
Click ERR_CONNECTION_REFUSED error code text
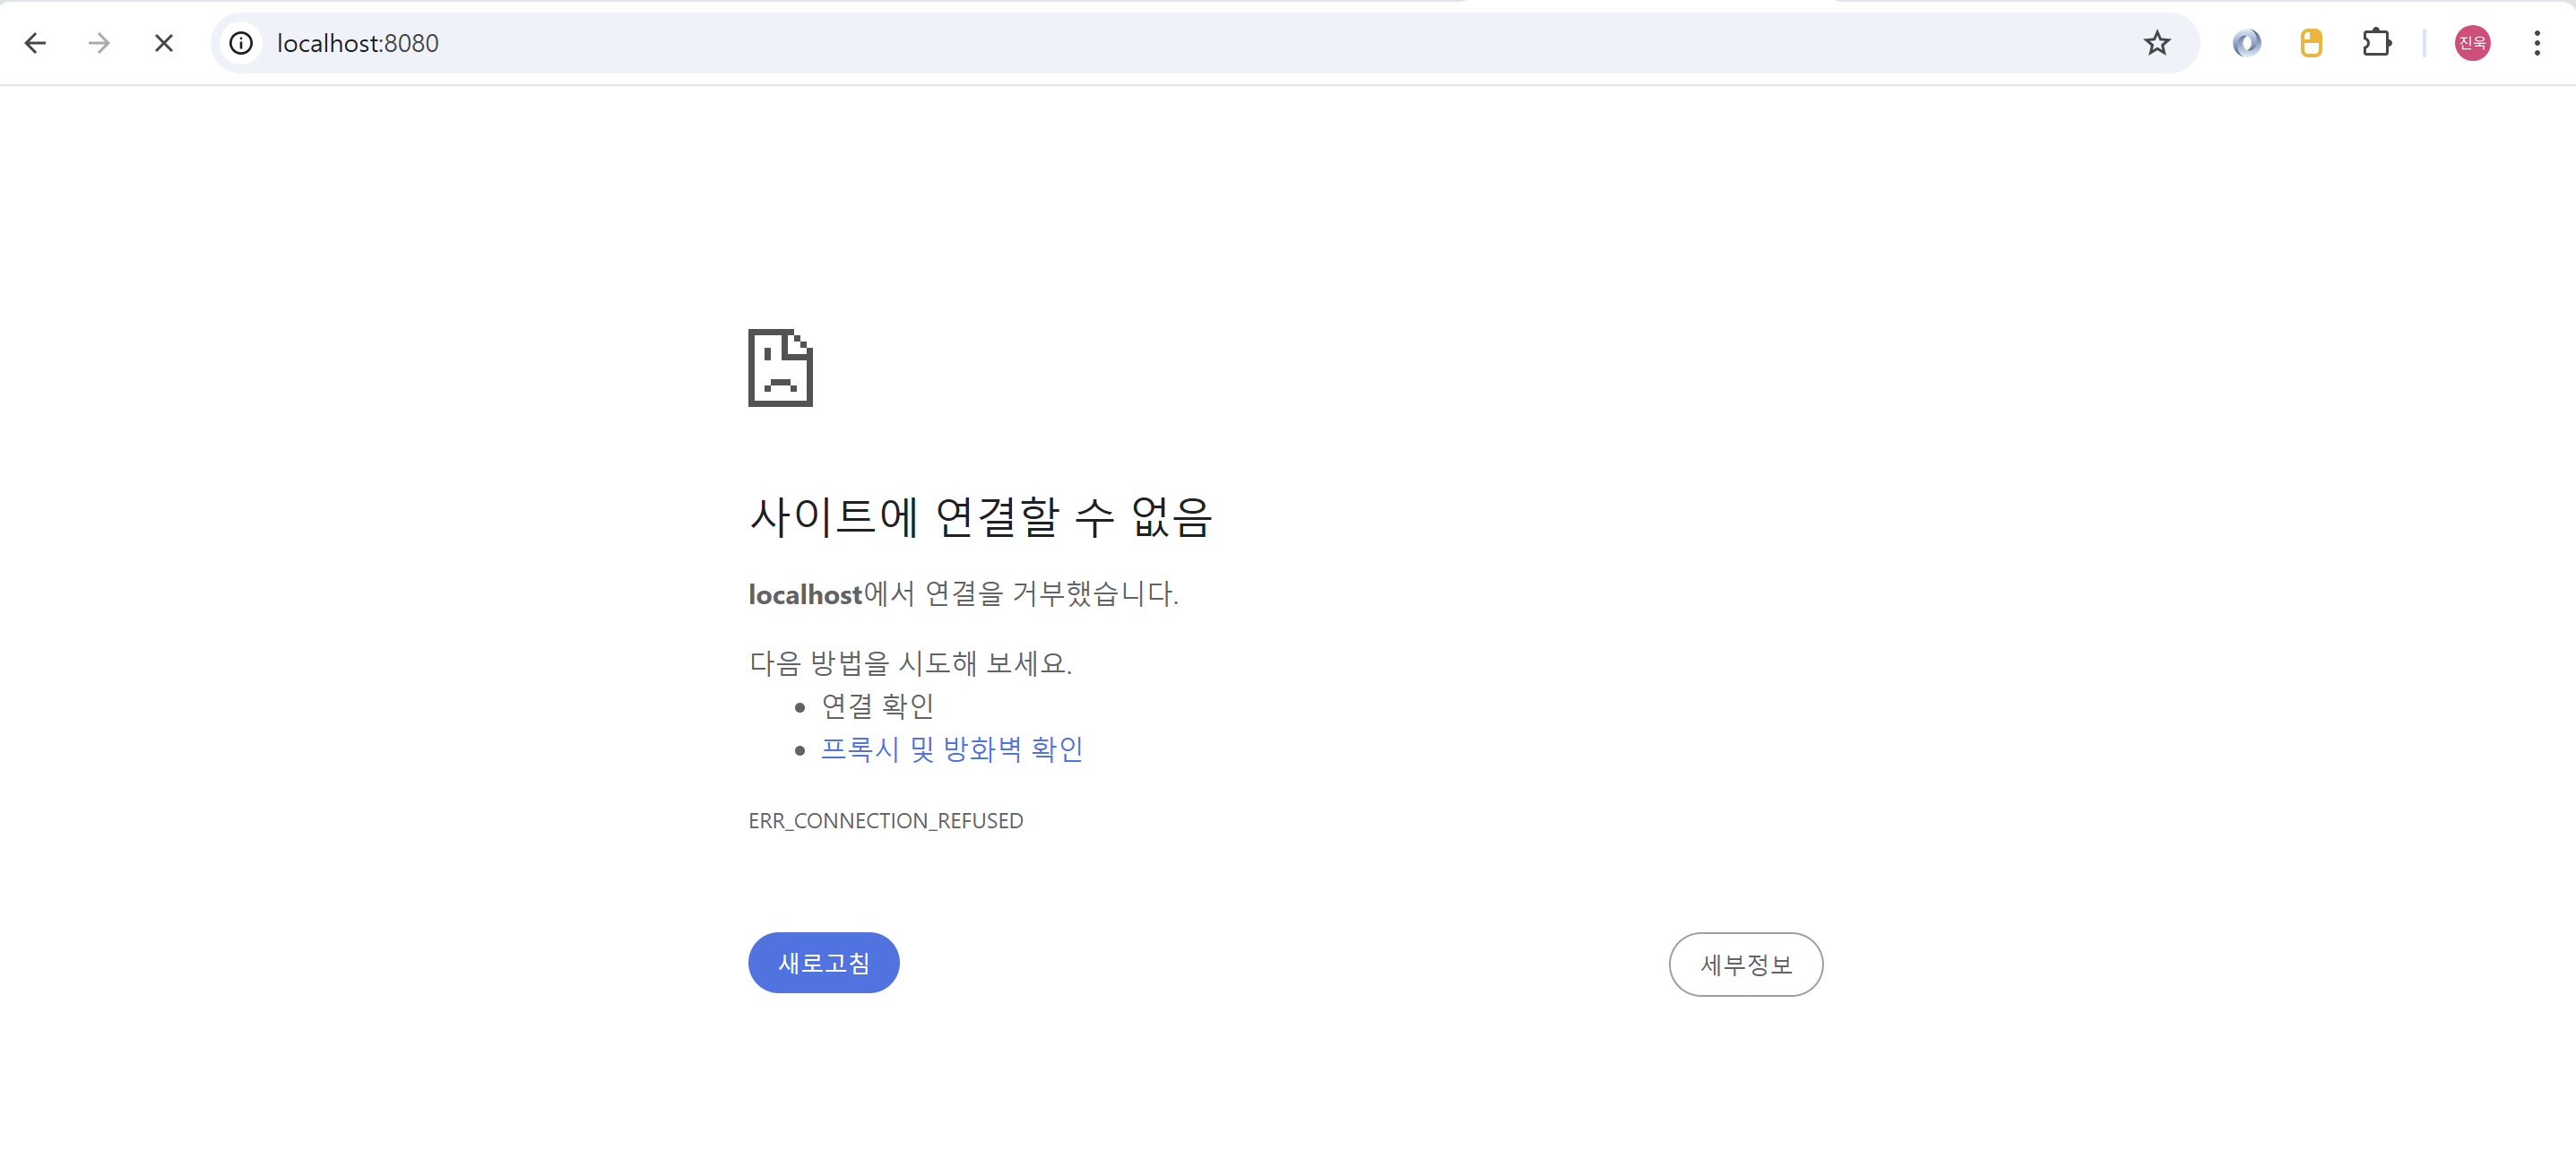pyautogui.click(x=885, y=821)
